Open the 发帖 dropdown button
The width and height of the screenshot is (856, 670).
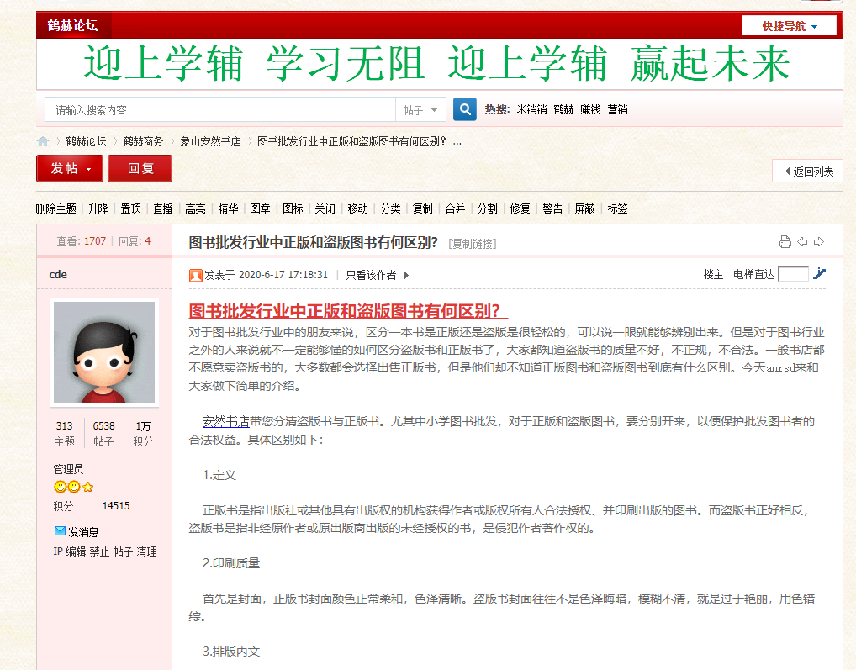tap(70, 169)
